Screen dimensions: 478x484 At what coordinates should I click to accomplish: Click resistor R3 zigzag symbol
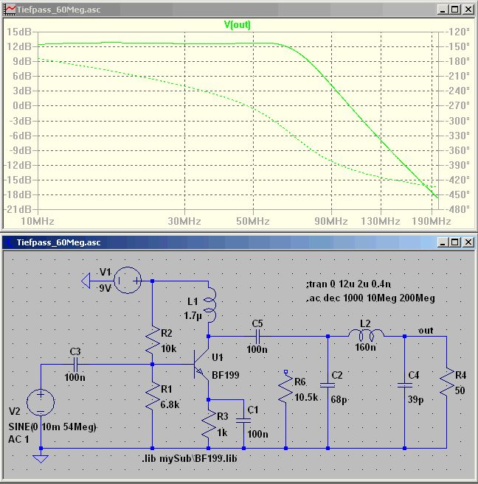point(209,424)
